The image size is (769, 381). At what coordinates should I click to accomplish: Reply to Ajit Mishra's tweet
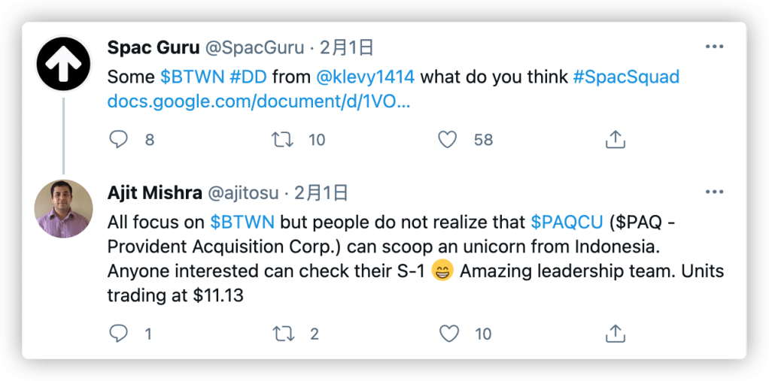120,333
